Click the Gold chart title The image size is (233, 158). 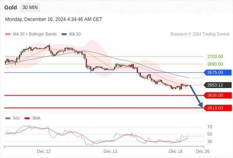(11, 8)
